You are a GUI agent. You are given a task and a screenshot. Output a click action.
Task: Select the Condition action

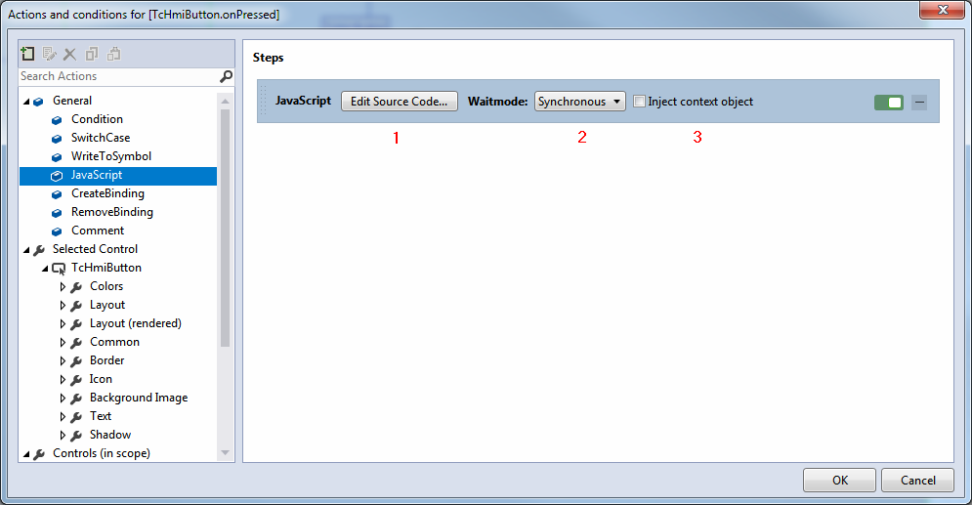[x=97, y=119]
